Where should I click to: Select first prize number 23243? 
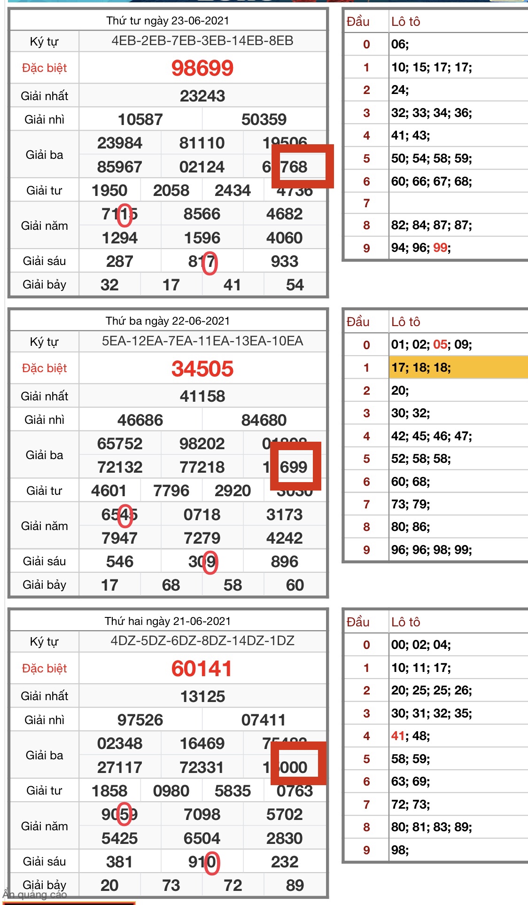[202, 96]
